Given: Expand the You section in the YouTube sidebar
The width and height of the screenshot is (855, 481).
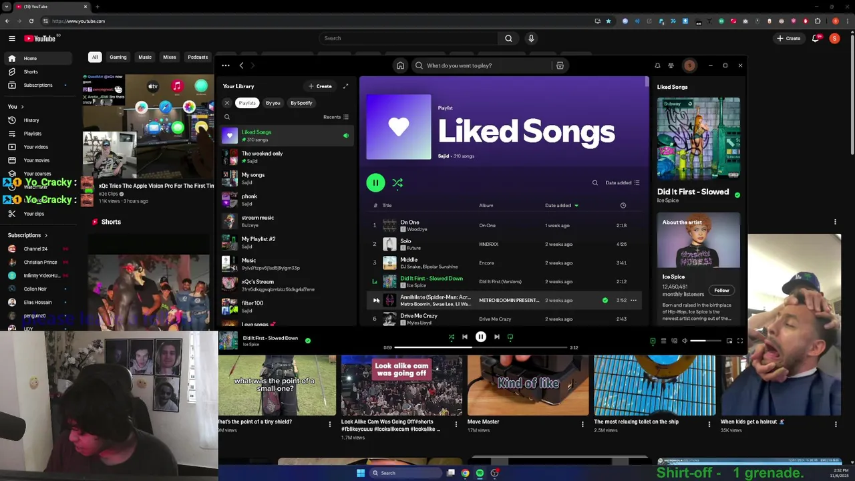Looking at the screenshot, I should pyautogui.click(x=16, y=107).
